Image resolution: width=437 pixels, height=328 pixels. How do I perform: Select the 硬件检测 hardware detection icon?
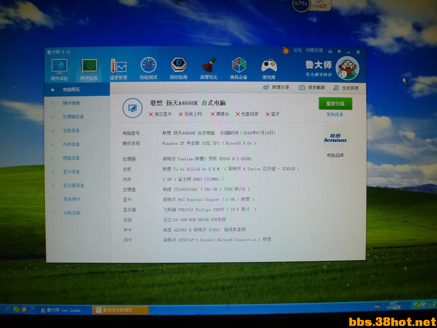(x=89, y=70)
